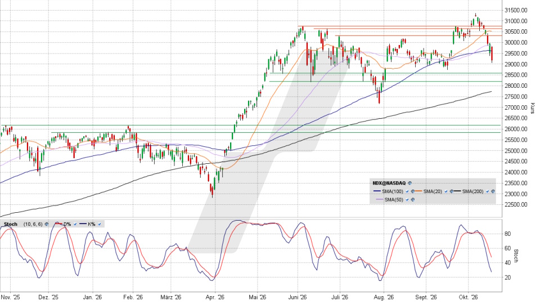Viewport: 540px width, 304px height.
Task: Click the red D% line swatch
Action: click(x=58, y=223)
